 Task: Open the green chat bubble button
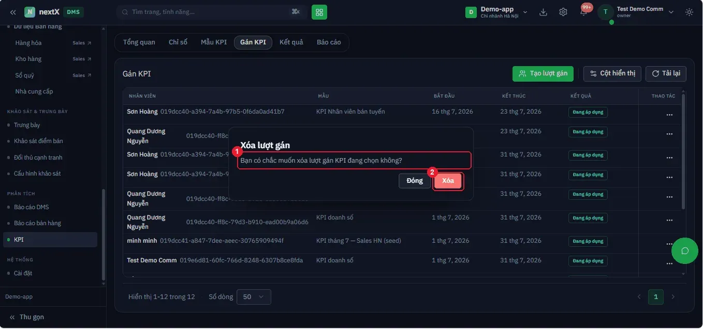point(684,251)
